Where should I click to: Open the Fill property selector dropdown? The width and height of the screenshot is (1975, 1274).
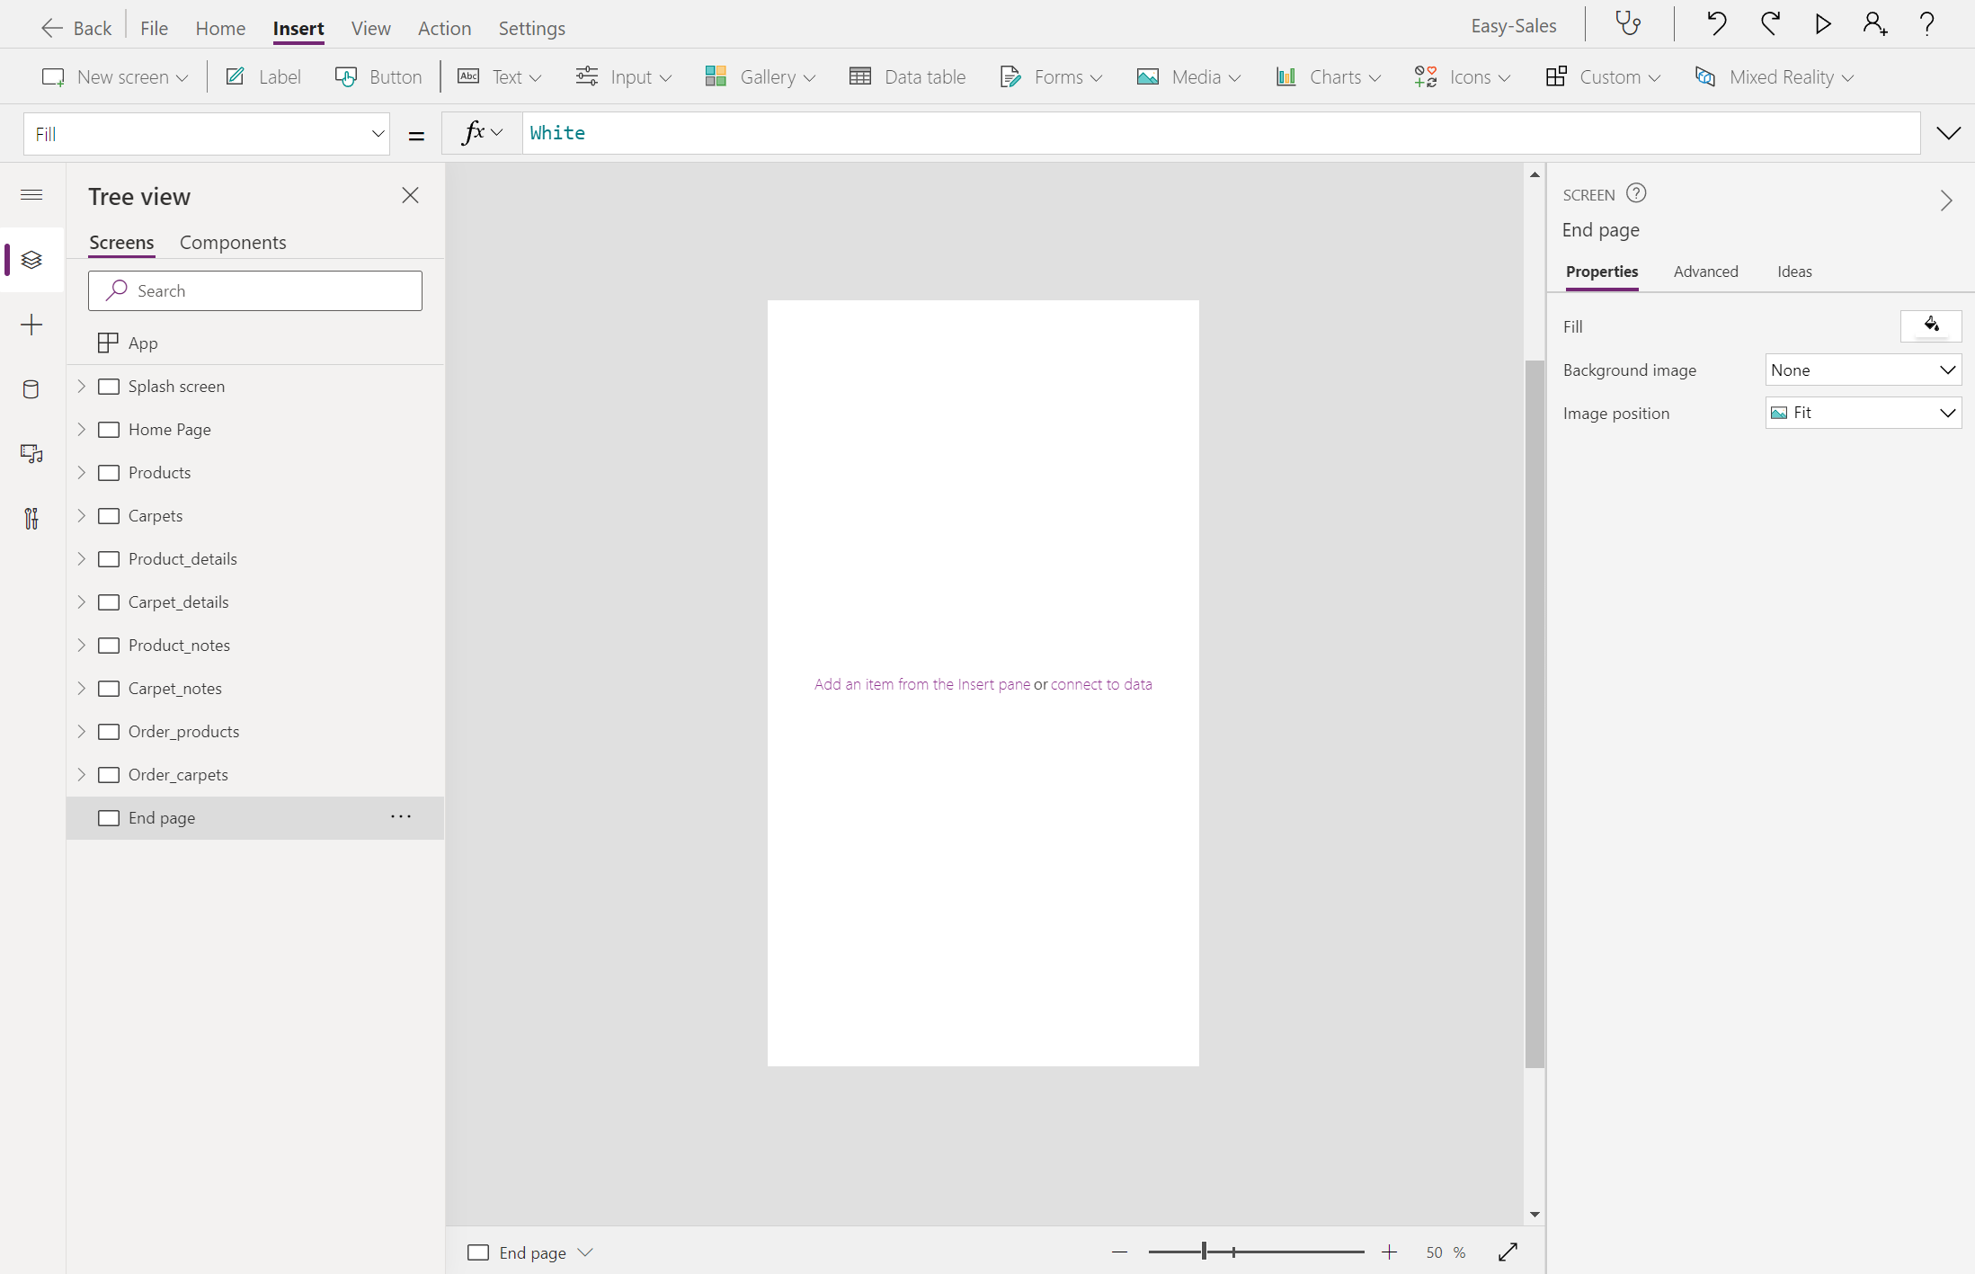[x=206, y=134]
